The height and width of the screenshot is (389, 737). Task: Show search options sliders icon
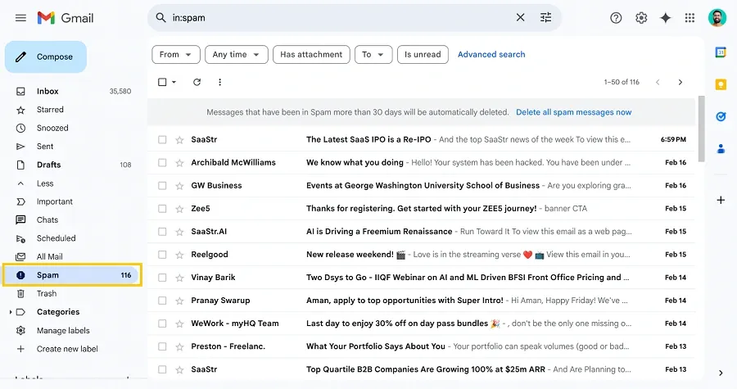(545, 18)
